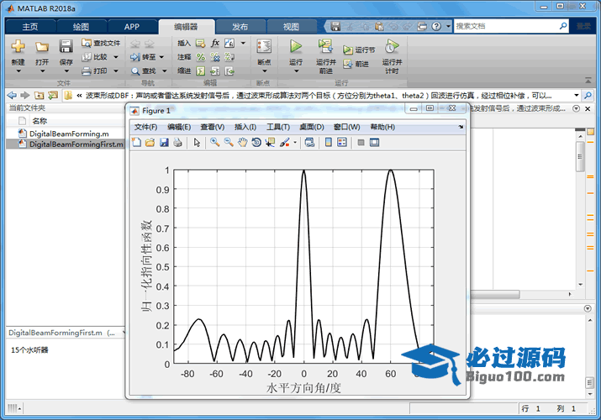The image size is (601, 420).
Task: Open the brush color dropdown arrow
Action: (x=295, y=143)
